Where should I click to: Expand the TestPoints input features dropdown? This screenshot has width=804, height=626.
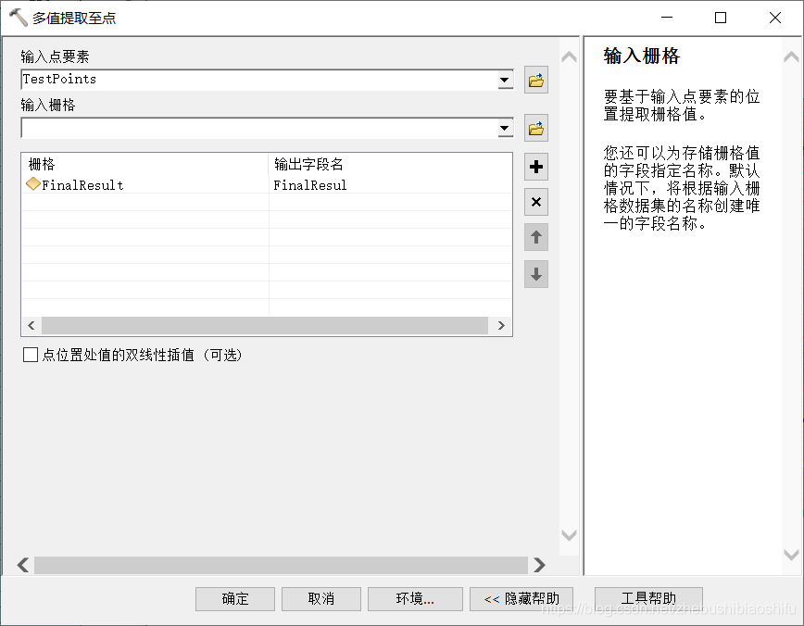505,80
